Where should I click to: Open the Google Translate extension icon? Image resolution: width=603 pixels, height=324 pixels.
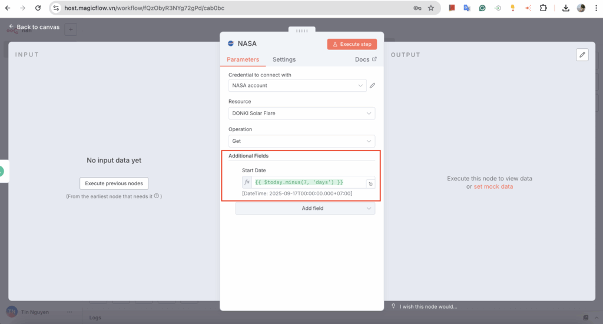click(467, 8)
